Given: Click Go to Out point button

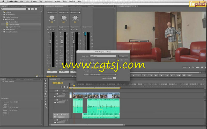Looking at the screenshot, I should (172, 75).
